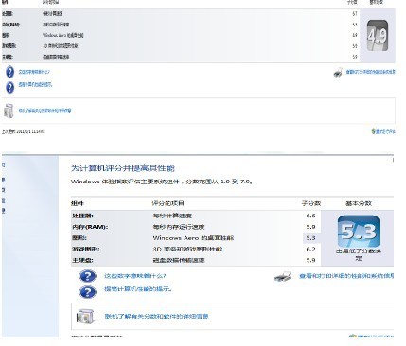Click 3D 商务和游戏图形性能 description

(x=187, y=249)
